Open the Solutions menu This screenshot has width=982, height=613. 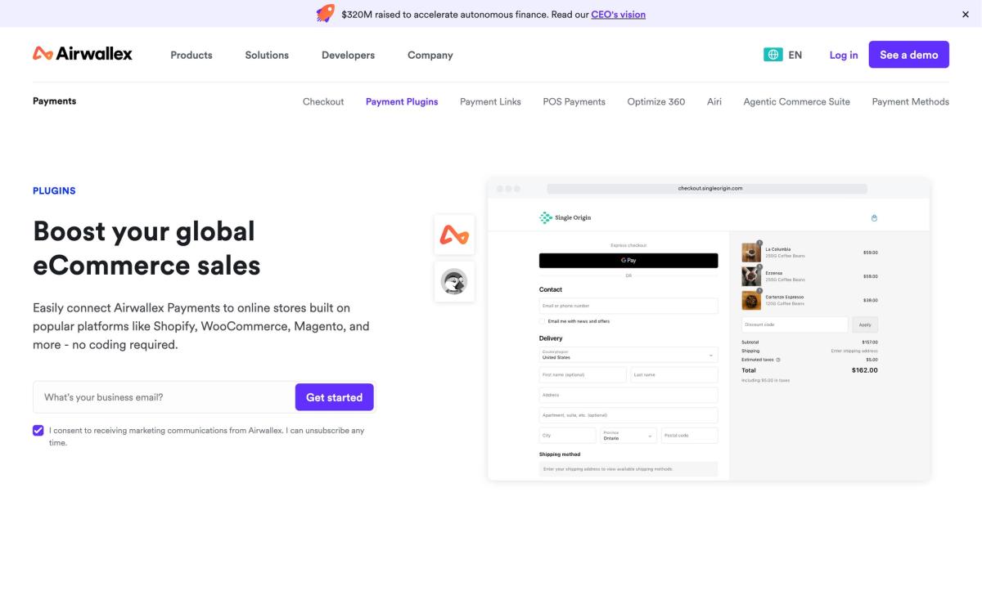click(x=267, y=55)
